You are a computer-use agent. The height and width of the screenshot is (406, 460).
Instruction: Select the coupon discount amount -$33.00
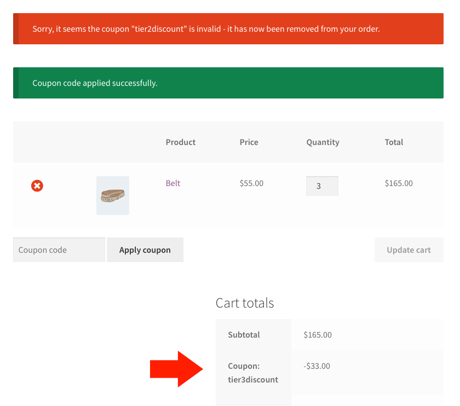coord(317,366)
